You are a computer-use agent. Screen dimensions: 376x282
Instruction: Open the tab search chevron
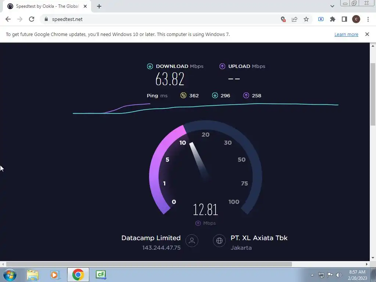tap(332, 6)
